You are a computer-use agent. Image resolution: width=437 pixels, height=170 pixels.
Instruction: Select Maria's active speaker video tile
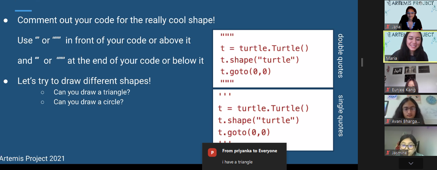click(411, 46)
